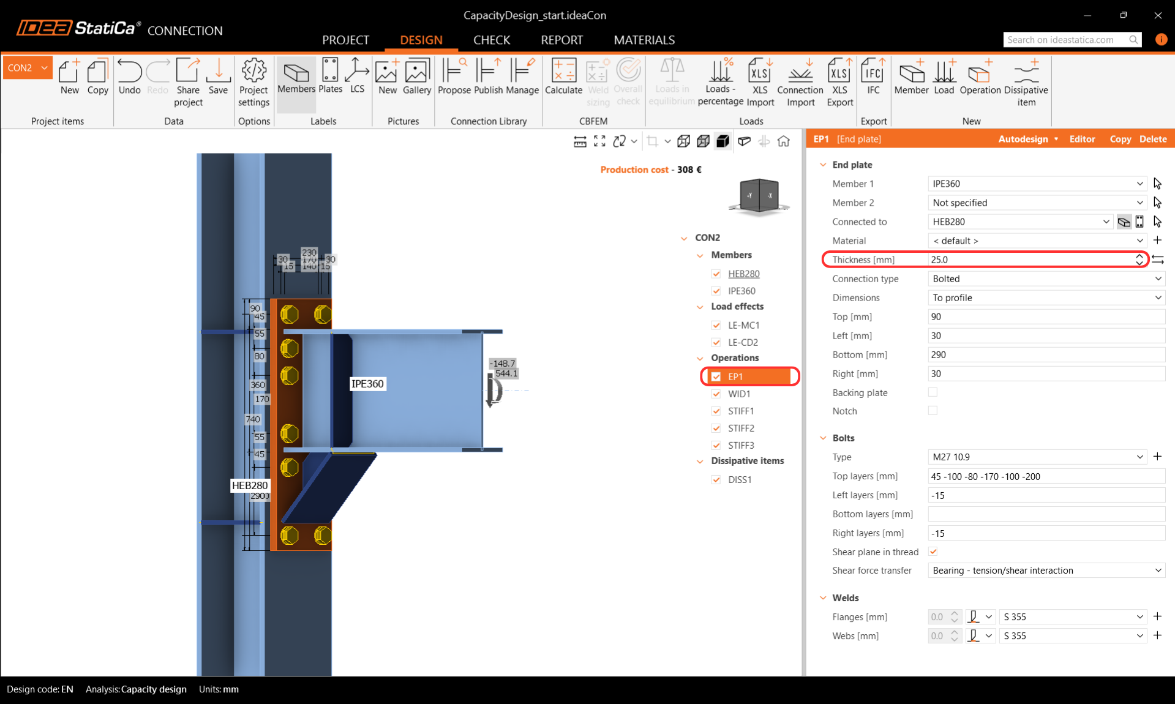Viewport: 1175px width, 704px height.
Task: Delete the EP1 operation
Action: tap(1152, 139)
